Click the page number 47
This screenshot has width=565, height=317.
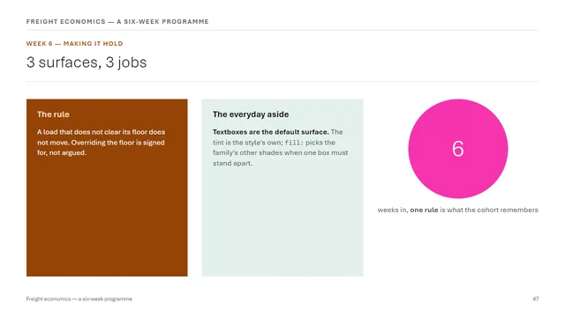coord(536,299)
